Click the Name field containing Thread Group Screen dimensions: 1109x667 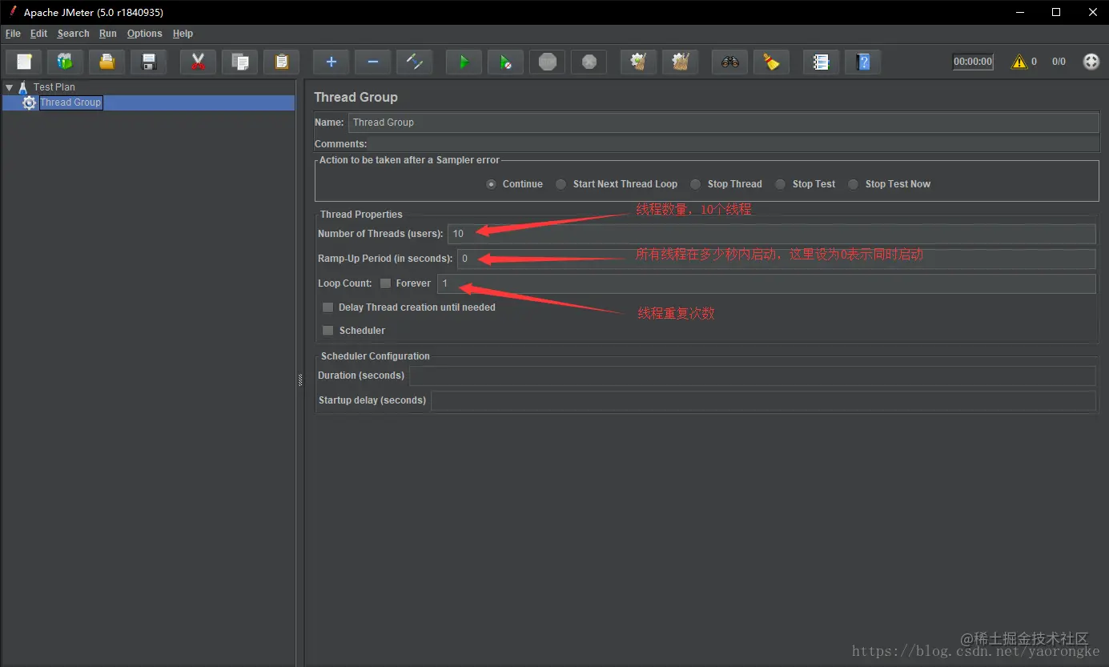tap(724, 123)
